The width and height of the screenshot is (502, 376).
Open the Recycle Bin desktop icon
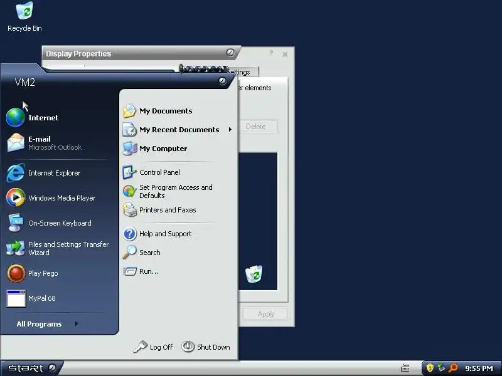coord(24,17)
